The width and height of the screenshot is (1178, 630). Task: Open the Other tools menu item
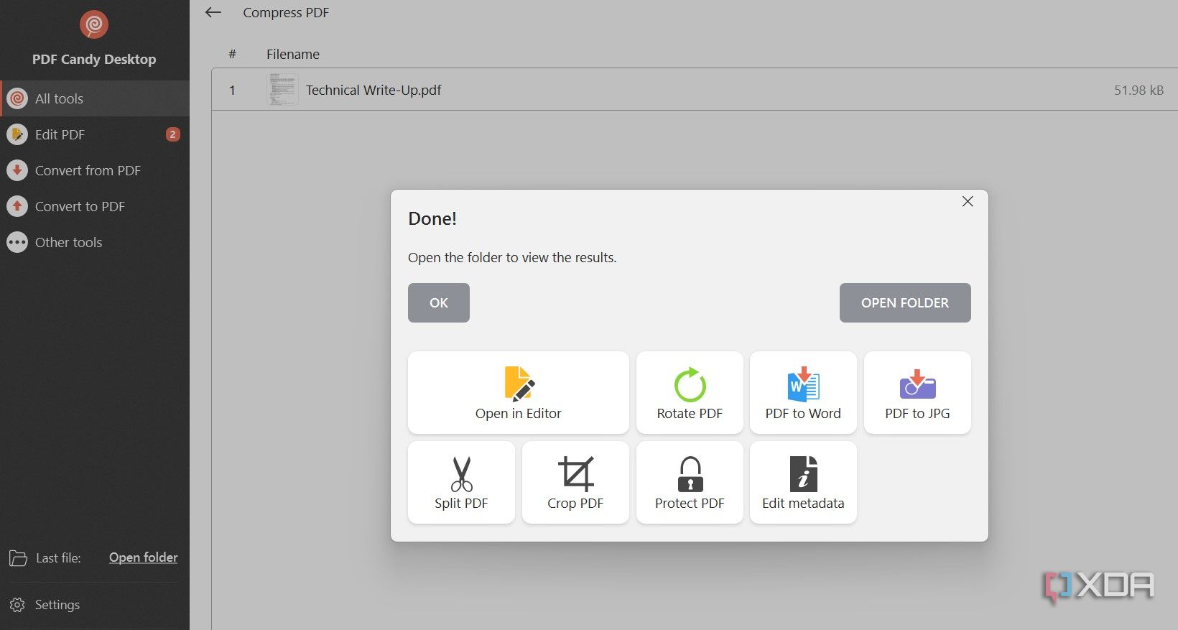pos(95,242)
